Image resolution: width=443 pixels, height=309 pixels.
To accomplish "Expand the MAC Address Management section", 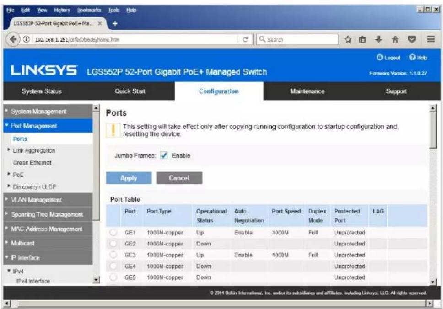I will point(48,229).
